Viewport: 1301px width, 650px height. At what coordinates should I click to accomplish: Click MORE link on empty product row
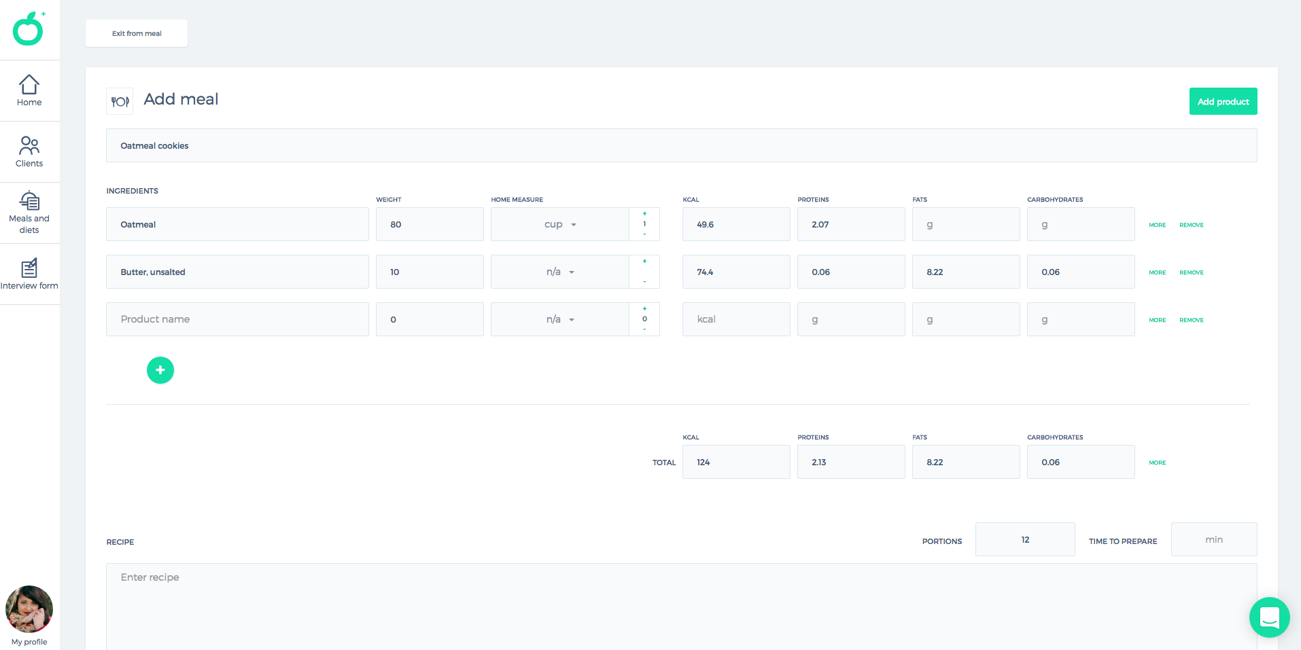point(1157,320)
